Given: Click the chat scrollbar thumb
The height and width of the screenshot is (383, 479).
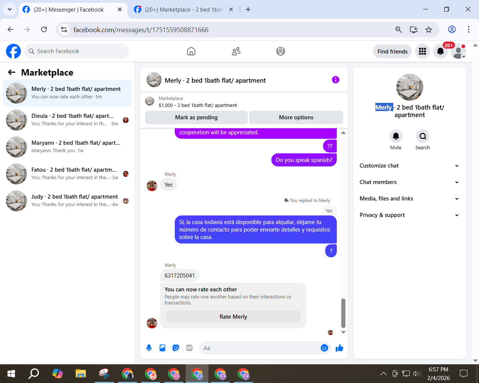Looking at the screenshot, I should coord(343,313).
